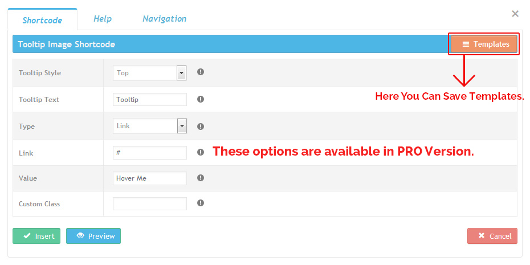Click the info icon beside Tooltip Text
This screenshot has width=530, height=265.
[201, 99]
